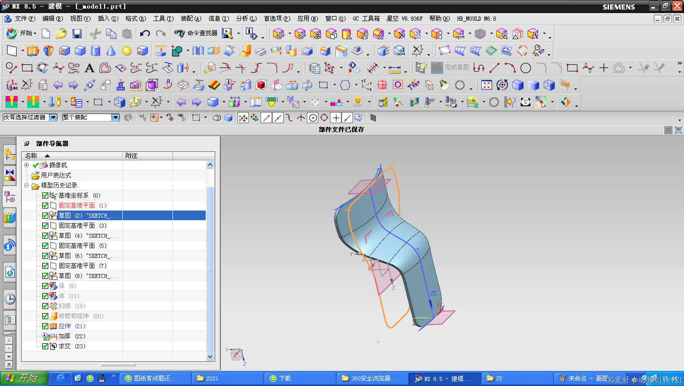Open the 整个装配 scope dropdown

[x=116, y=117]
